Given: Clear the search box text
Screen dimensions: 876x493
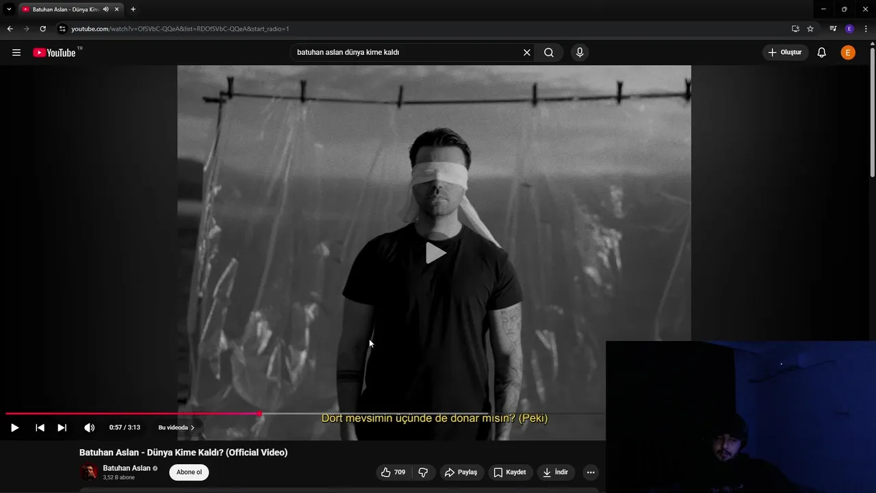Looking at the screenshot, I should tap(527, 53).
